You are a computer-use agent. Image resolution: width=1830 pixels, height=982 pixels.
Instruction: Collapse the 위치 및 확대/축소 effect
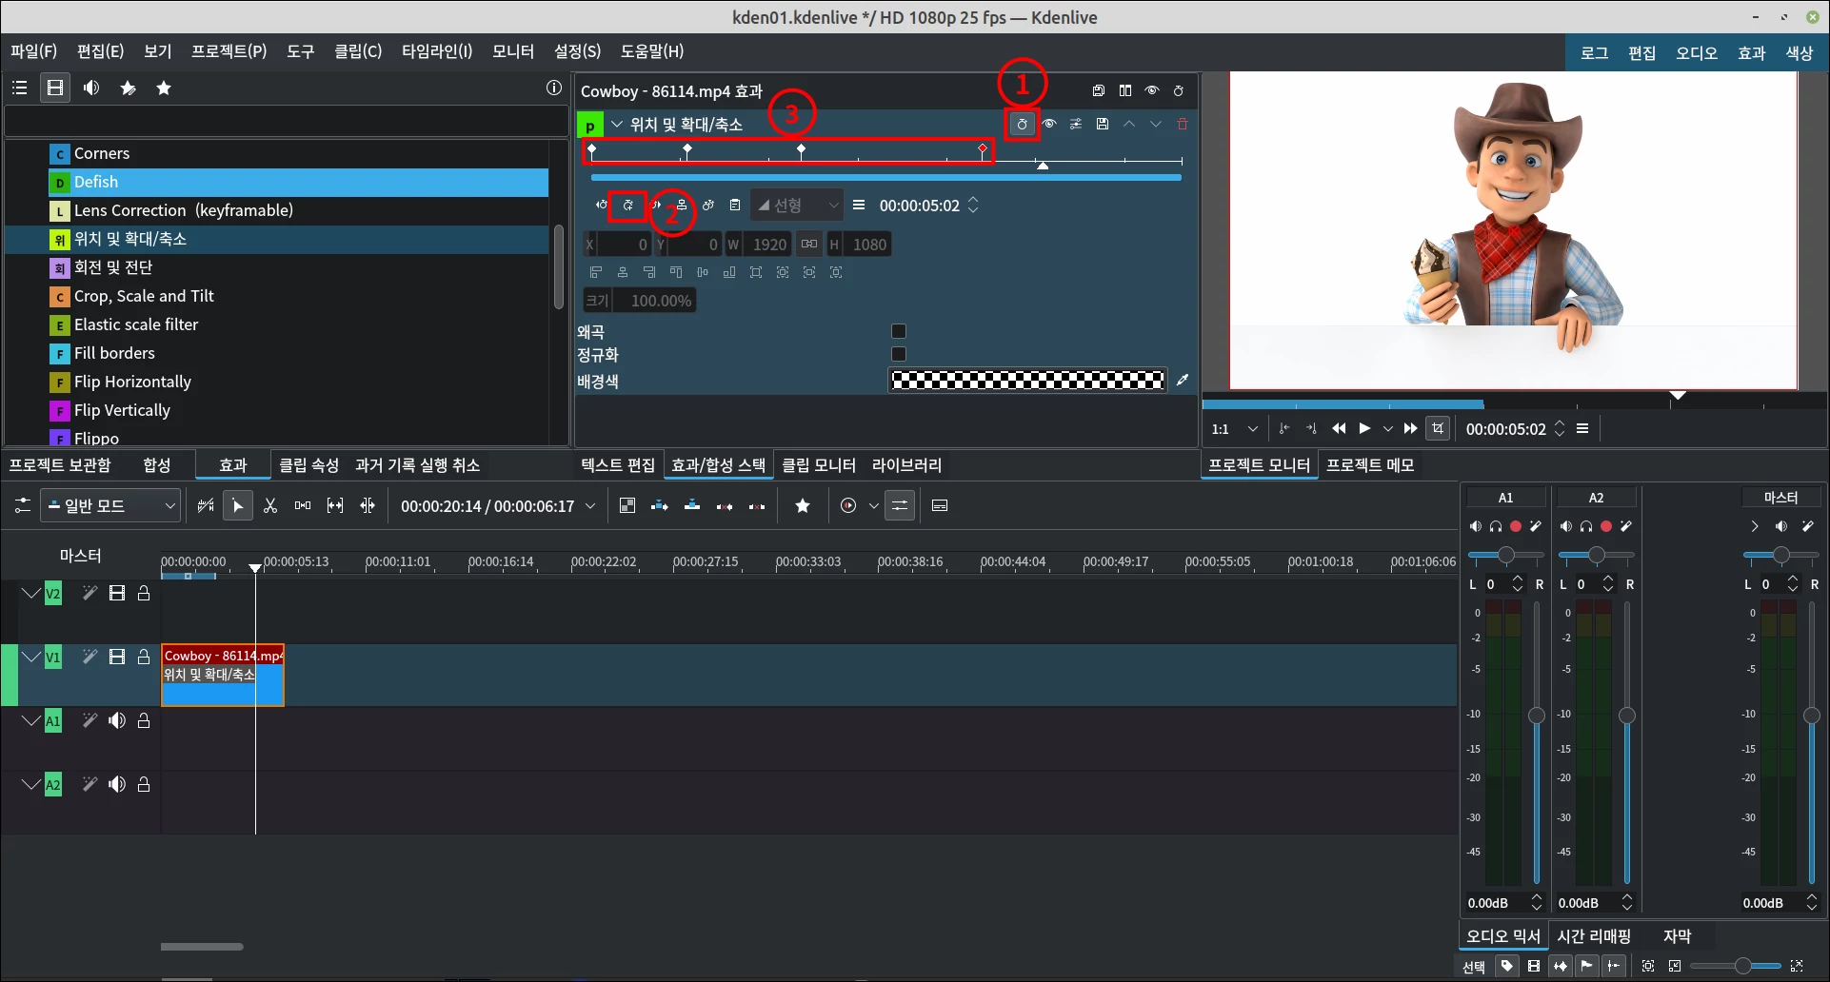point(617,125)
